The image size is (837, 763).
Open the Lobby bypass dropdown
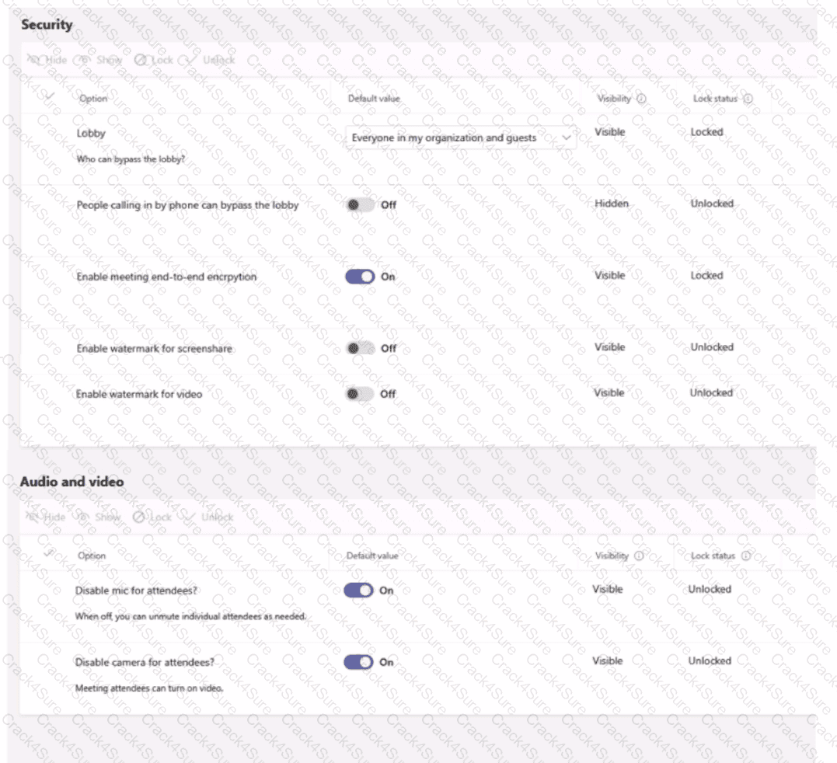point(460,138)
